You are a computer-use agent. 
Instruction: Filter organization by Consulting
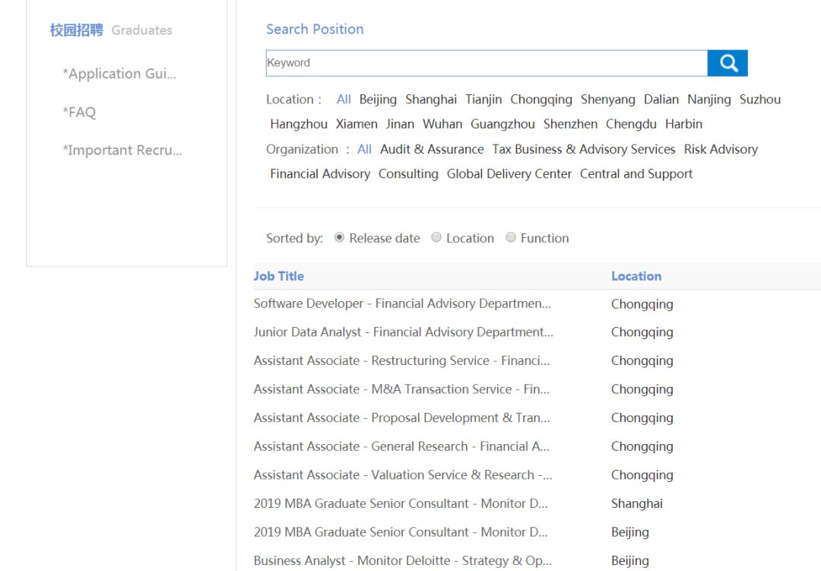408,174
